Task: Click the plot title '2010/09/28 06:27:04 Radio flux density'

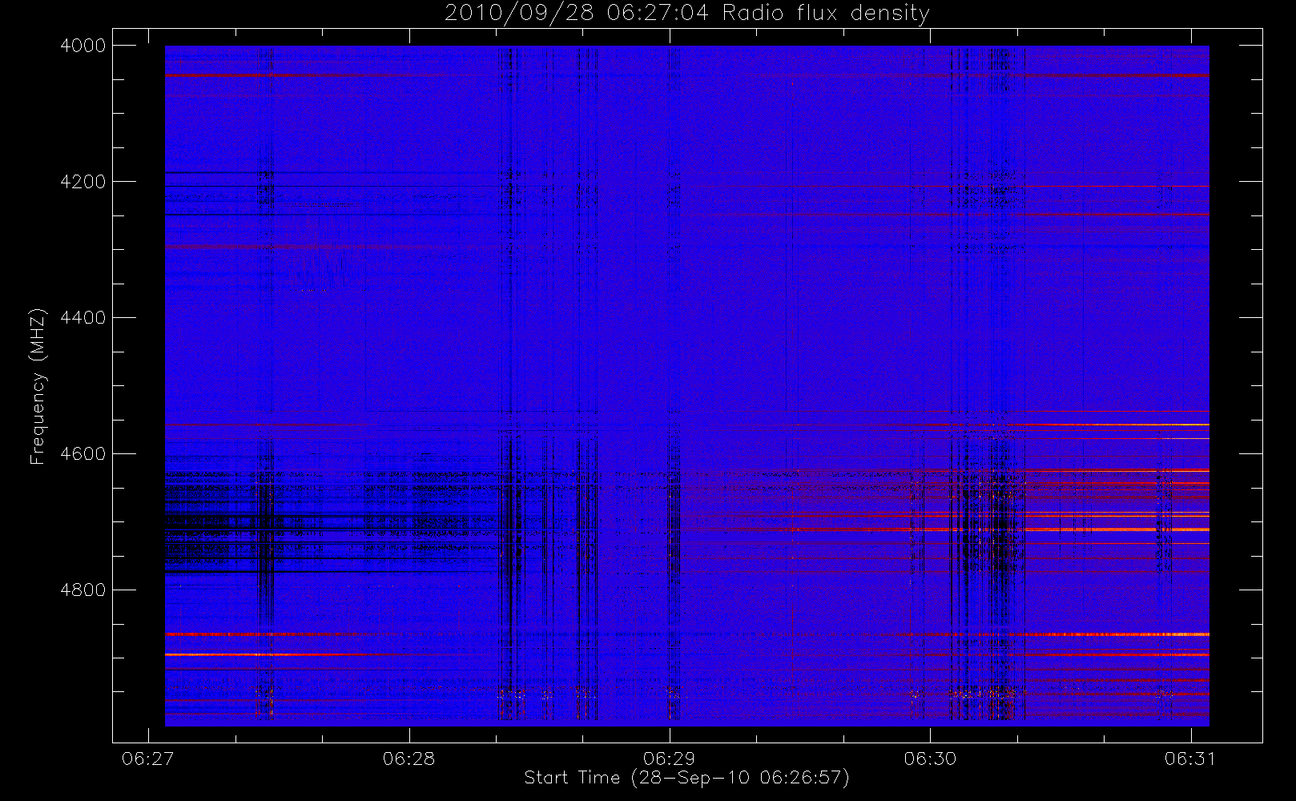Action: coord(686,14)
